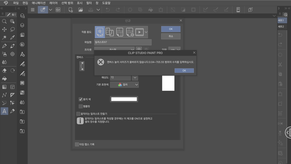291x164 pixels.
Task: Open the unit cm dropdown
Action: [x=175, y=49]
